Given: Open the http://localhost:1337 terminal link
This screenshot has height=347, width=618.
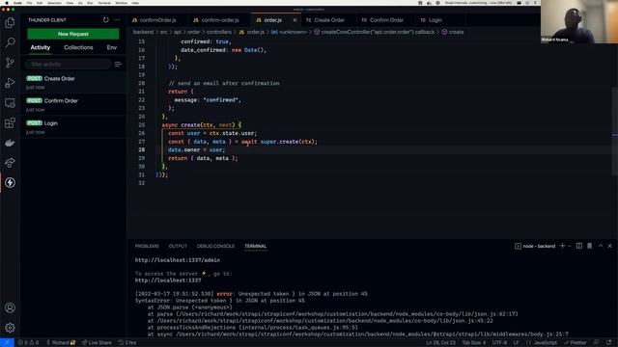Looking at the screenshot, I should point(168,280).
